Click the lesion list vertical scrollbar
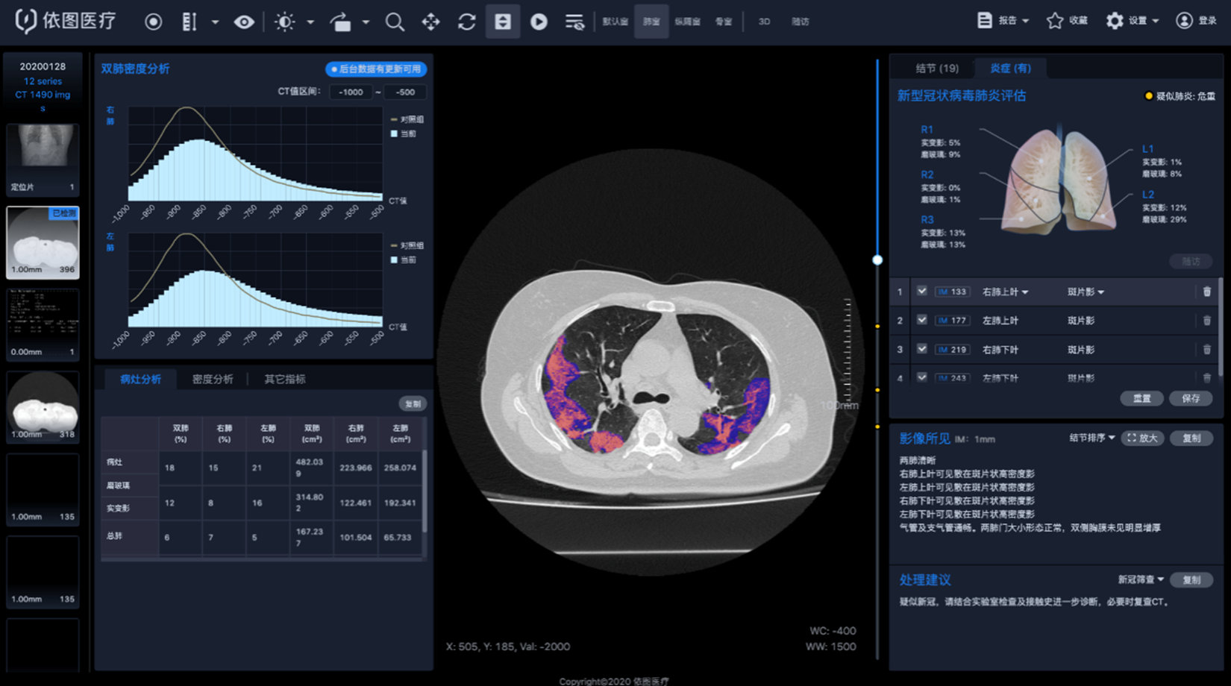Screen dimensions: 1231x686 pos(1221,329)
